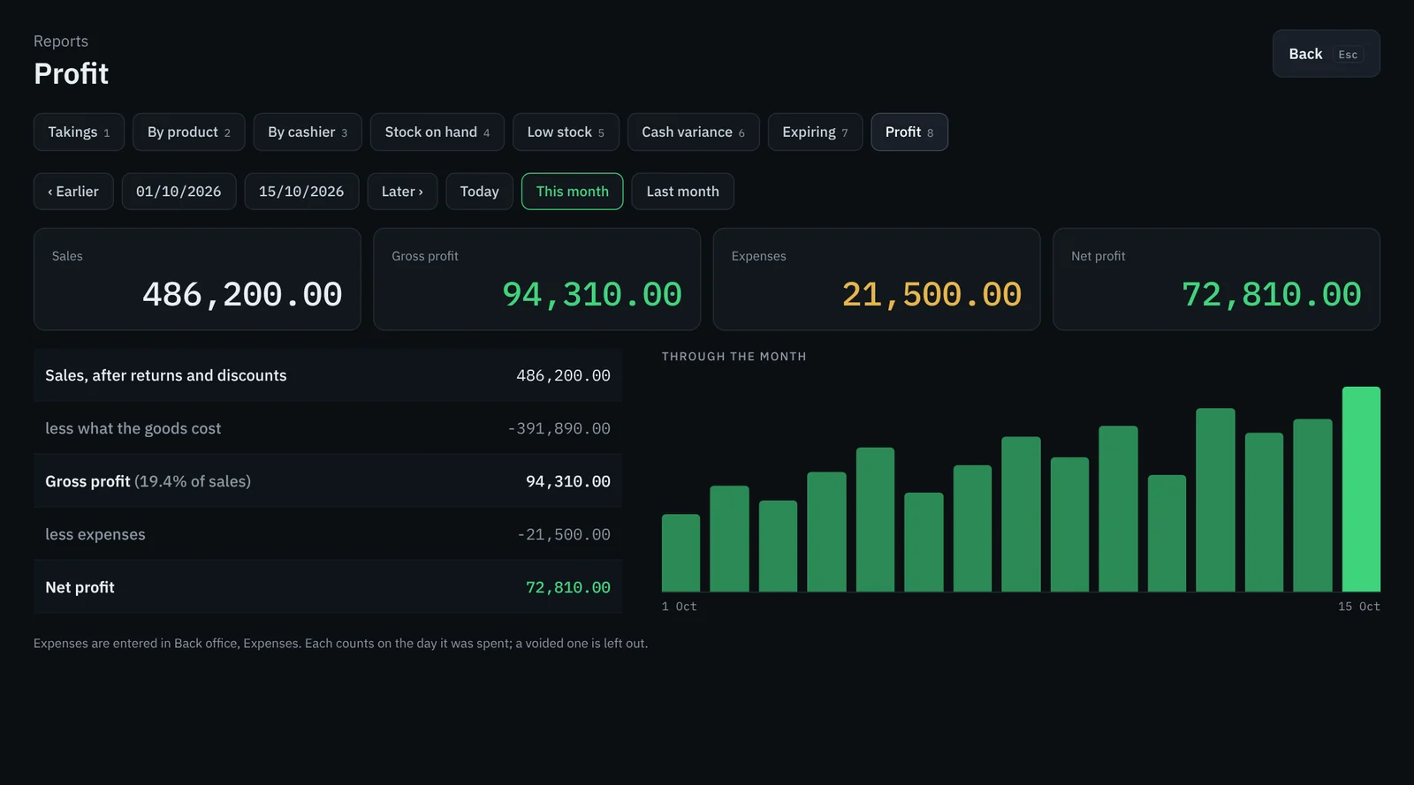Open the Takings report tab
1414x785 pixels.
[x=79, y=132]
